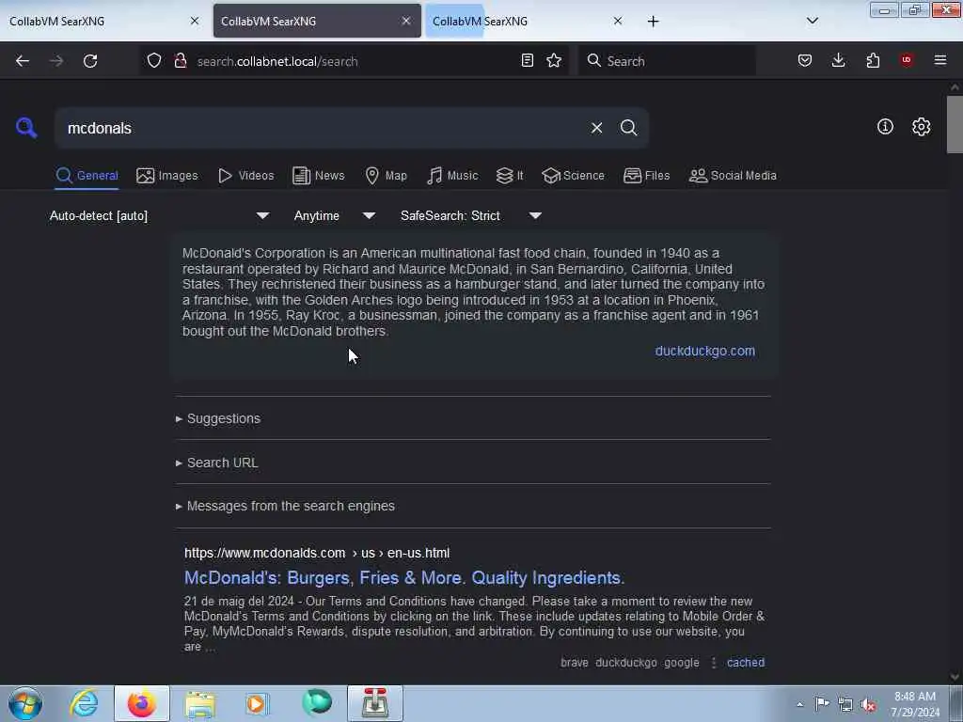Open the Firefox extensions menu

[x=873, y=60]
